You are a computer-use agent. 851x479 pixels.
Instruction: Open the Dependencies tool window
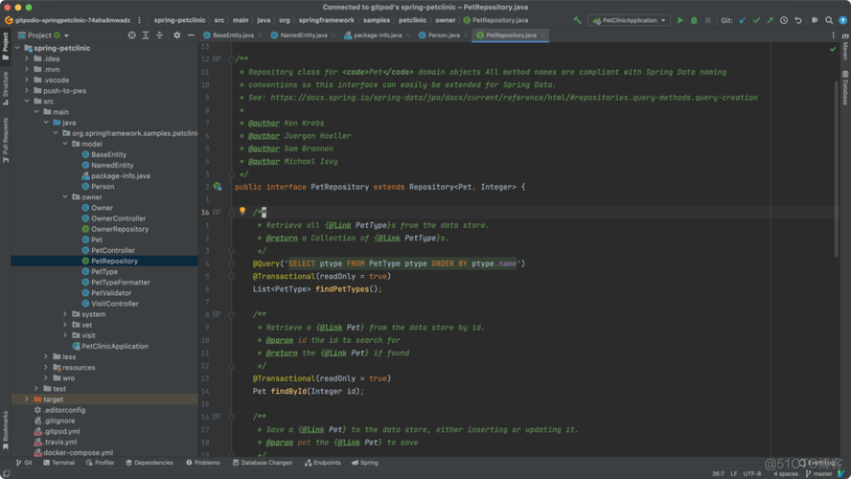click(149, 463)
